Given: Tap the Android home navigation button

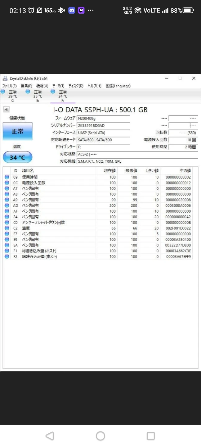Looking at the screenshot, I should [100, 436].
